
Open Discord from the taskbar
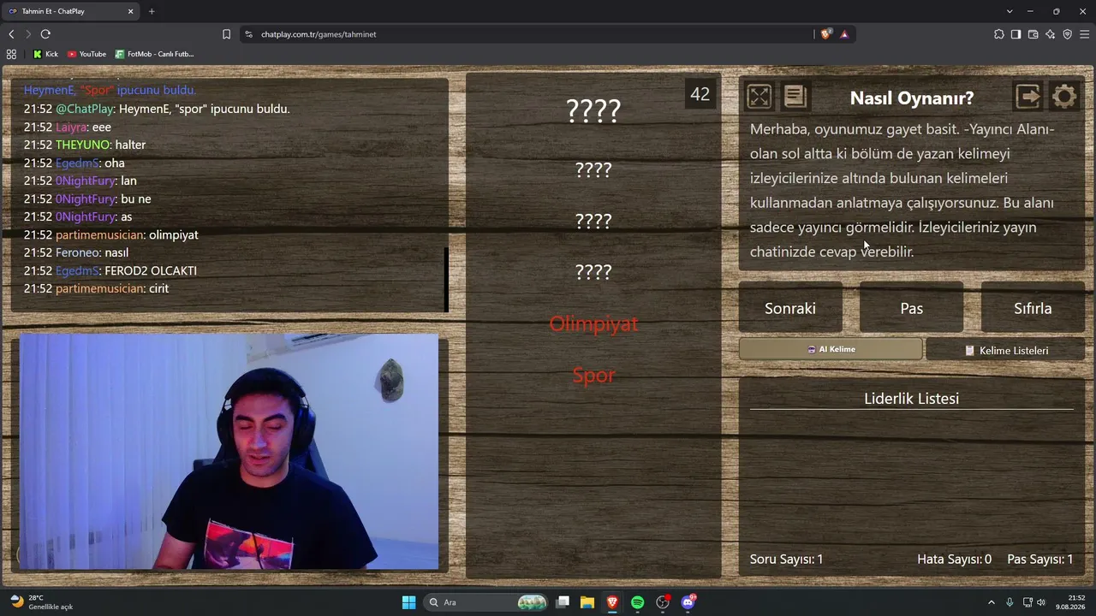coord(688,602)
